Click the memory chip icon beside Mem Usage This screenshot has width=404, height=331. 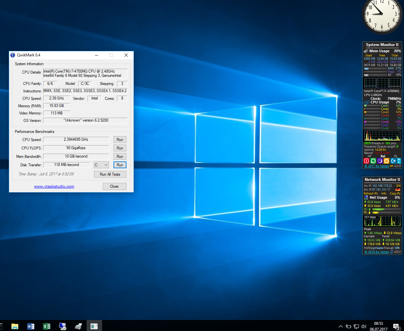tap(366, 51)
